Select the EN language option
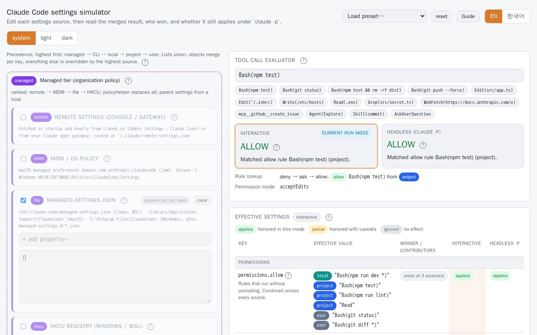Viewport: 537px width, 335px height. tap(493, 16)
